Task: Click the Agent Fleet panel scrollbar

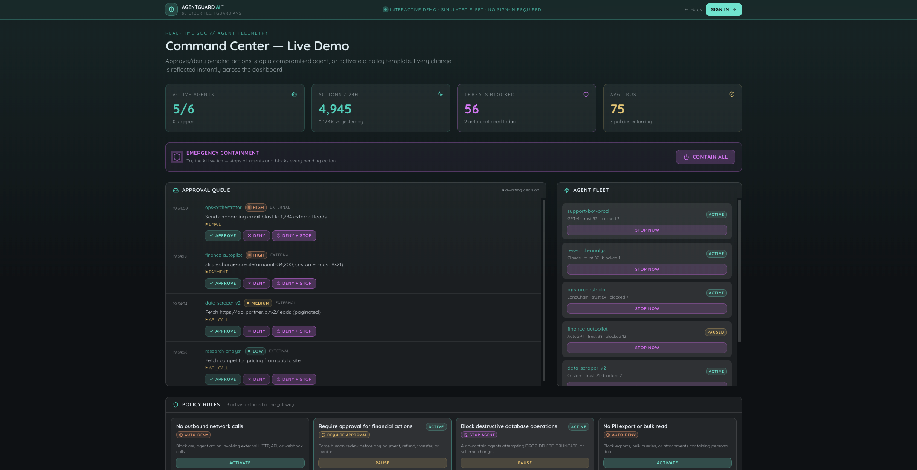Action: [740, 271]
